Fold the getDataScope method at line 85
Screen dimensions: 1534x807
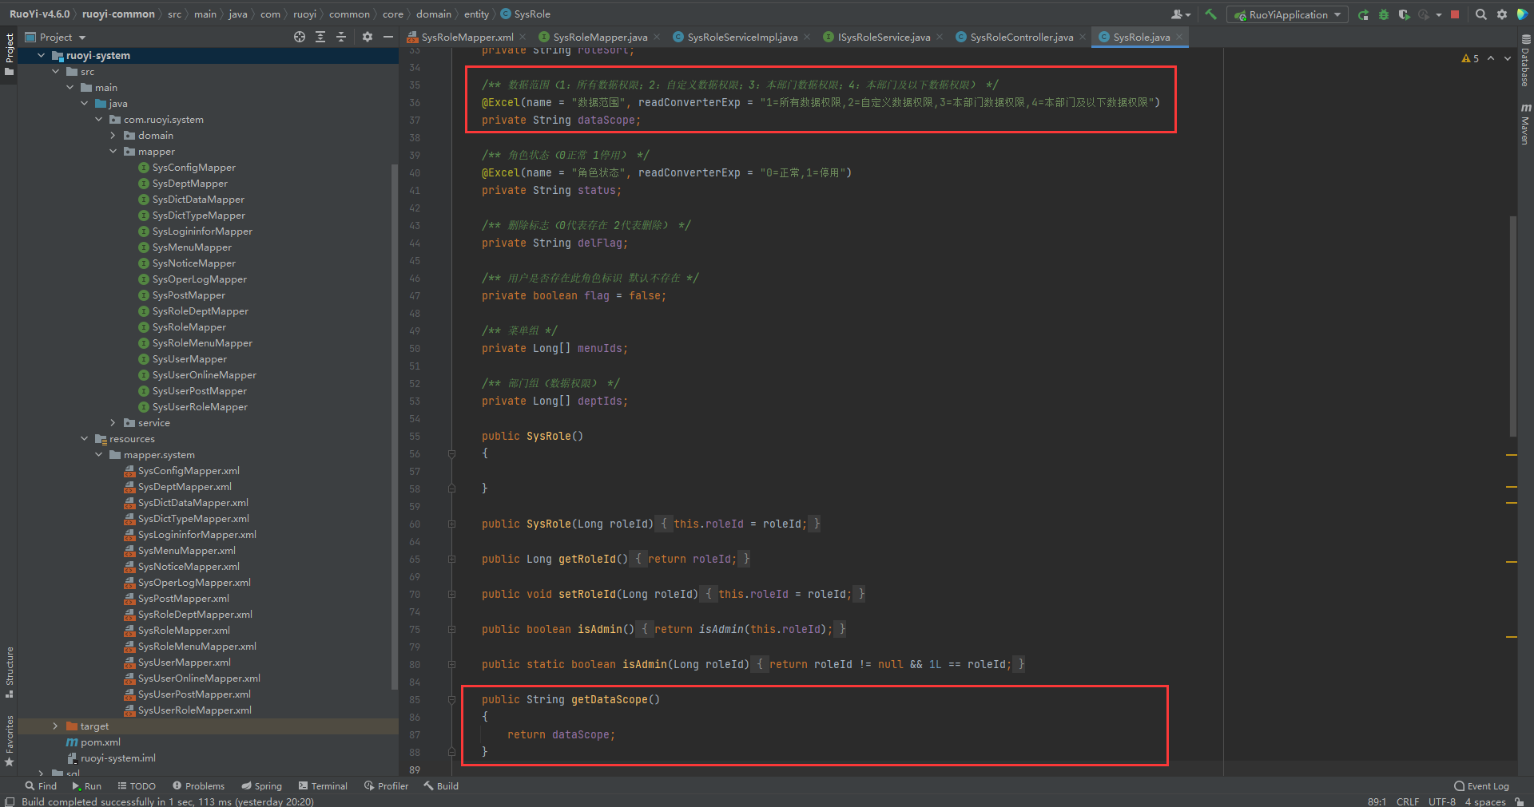tap(452, 700)
